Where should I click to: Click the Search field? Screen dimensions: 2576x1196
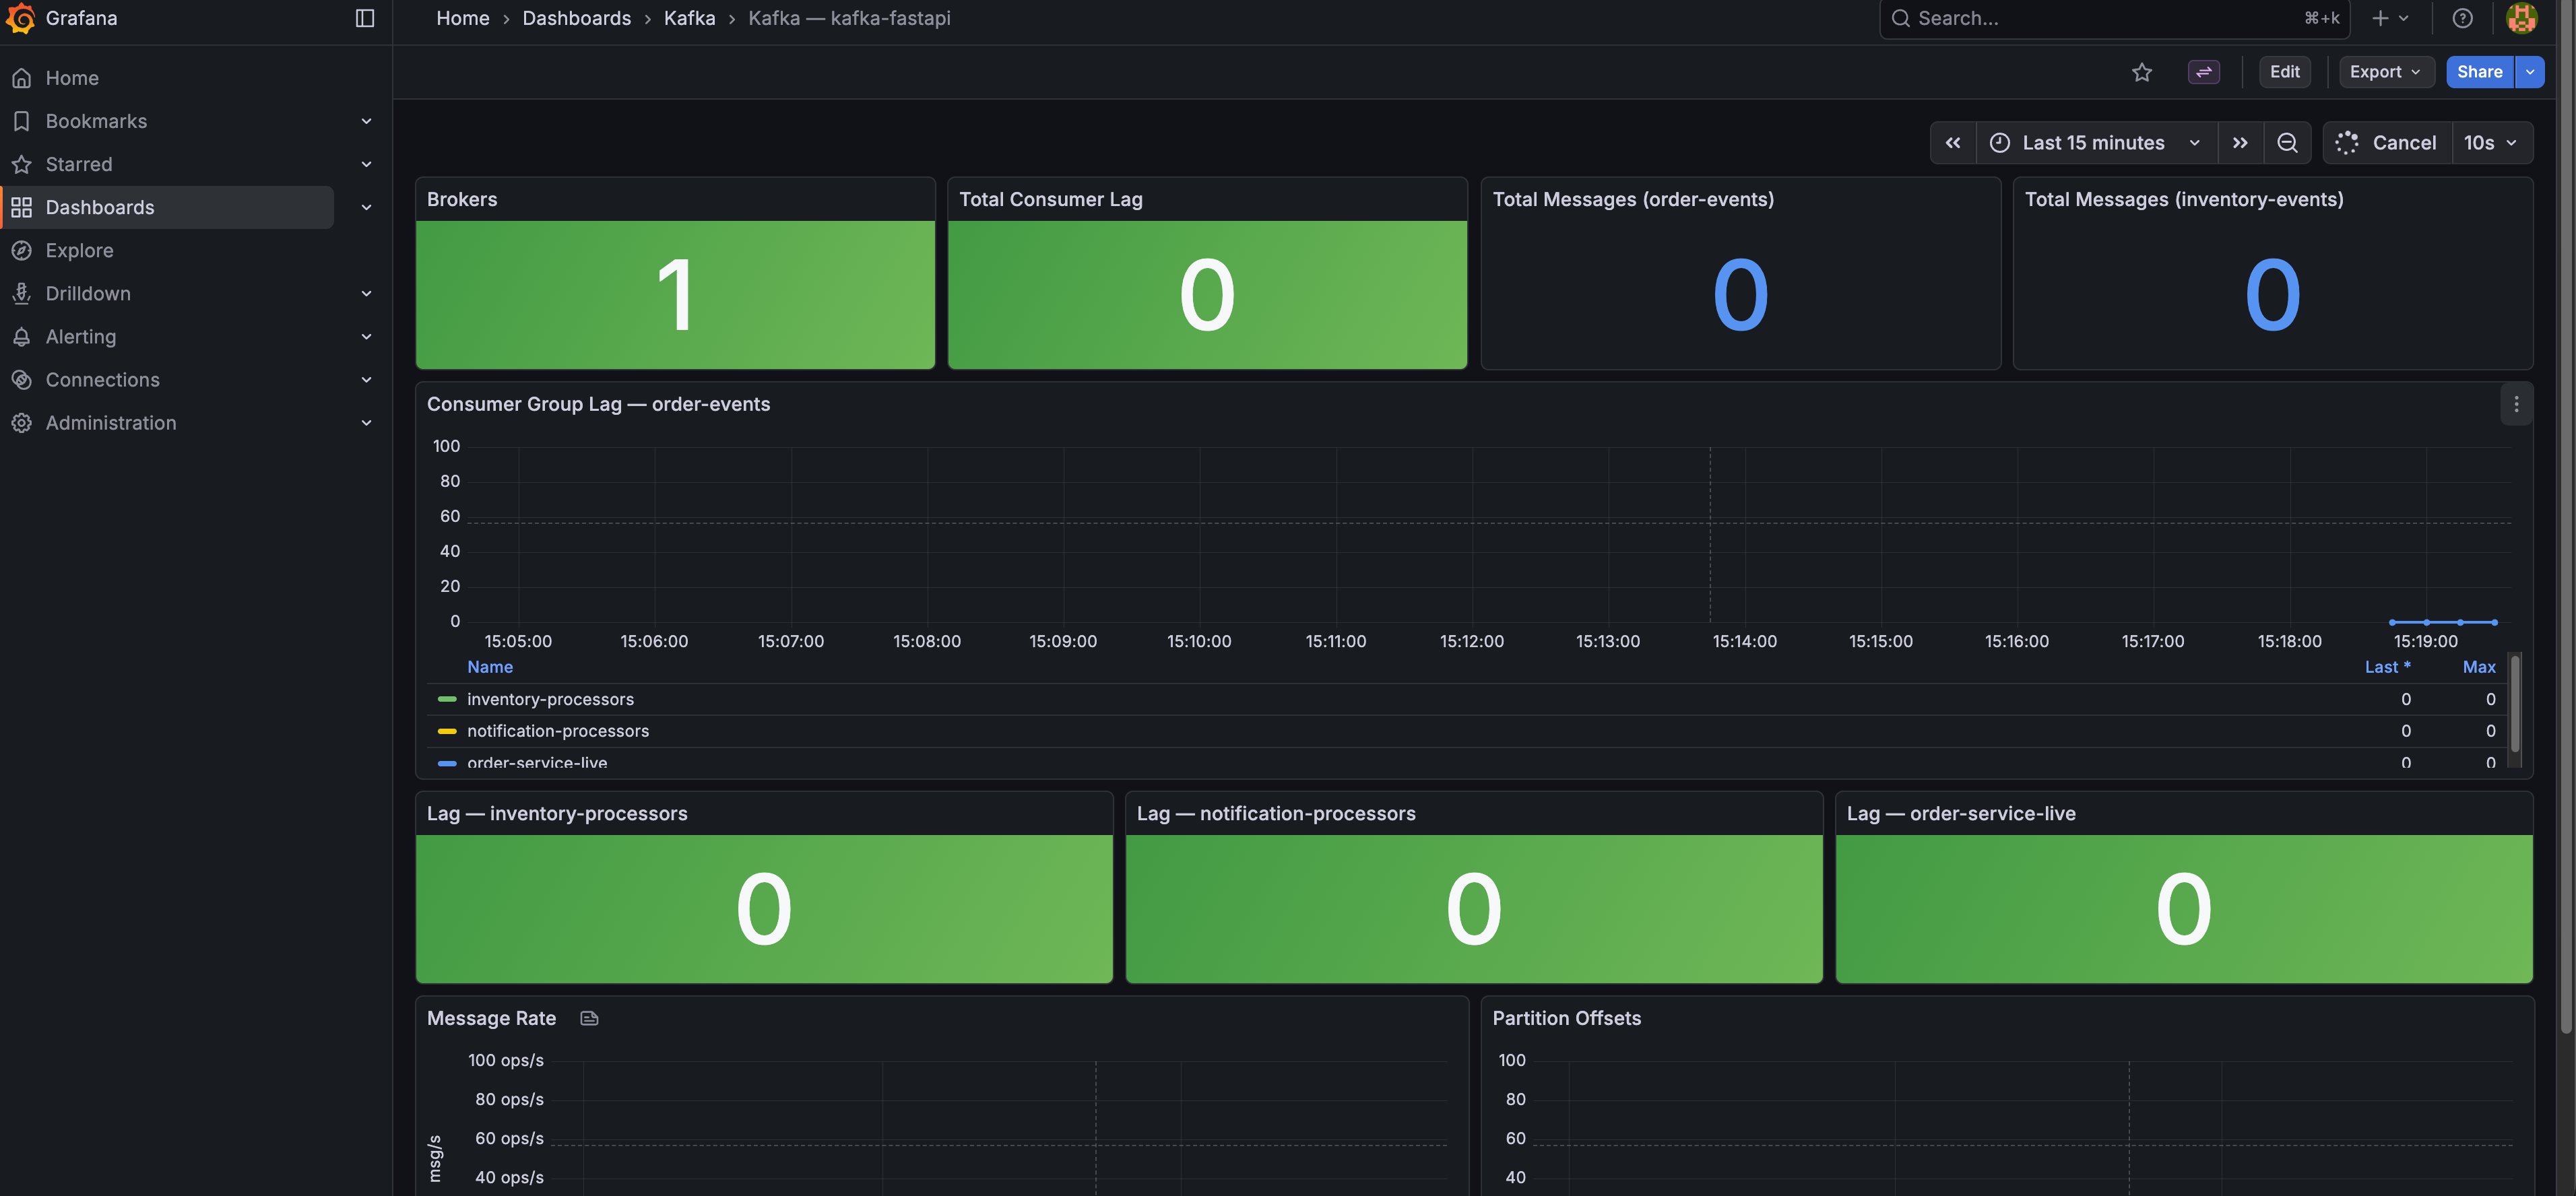pos(2113,18)
